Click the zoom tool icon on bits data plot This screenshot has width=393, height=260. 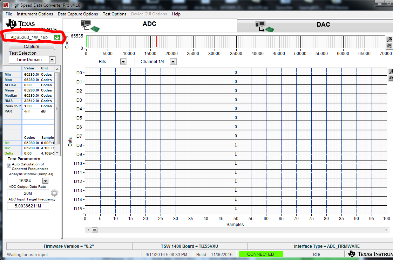click(391, 71)
